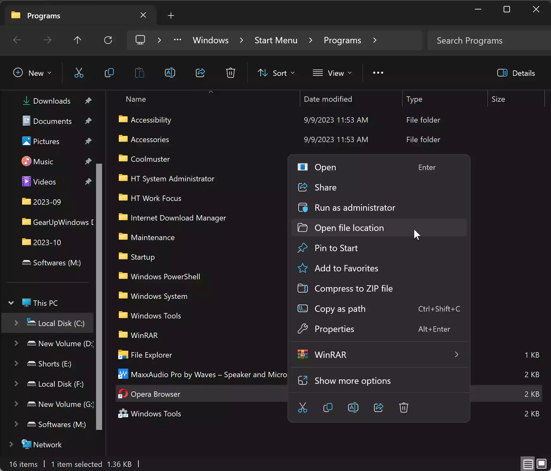Select the Cut icon in the toolbar
The height and width of the screenshot is (471, 551).
[78, 73]
